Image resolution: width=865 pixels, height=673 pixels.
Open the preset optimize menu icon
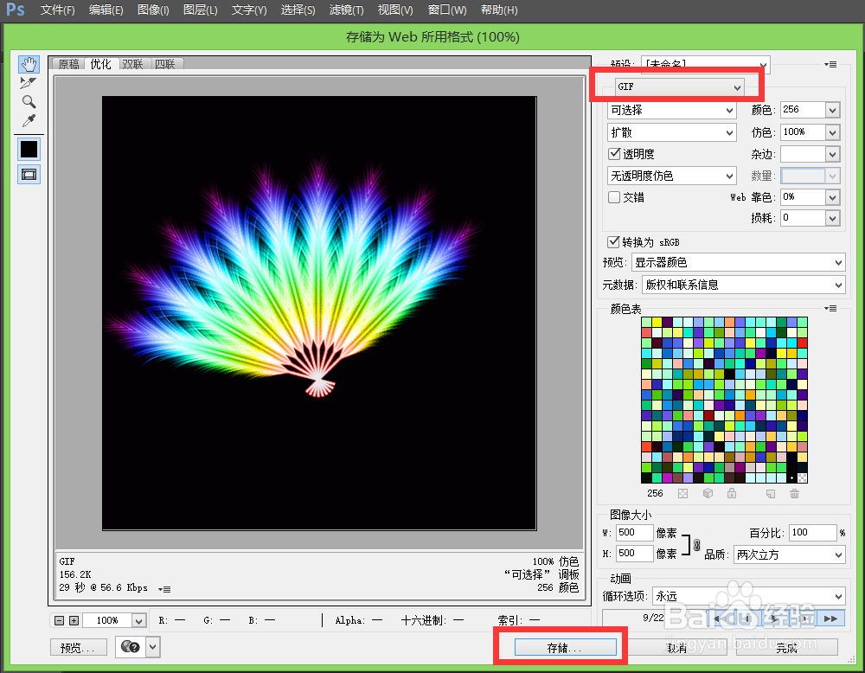(x=830, y=65)
